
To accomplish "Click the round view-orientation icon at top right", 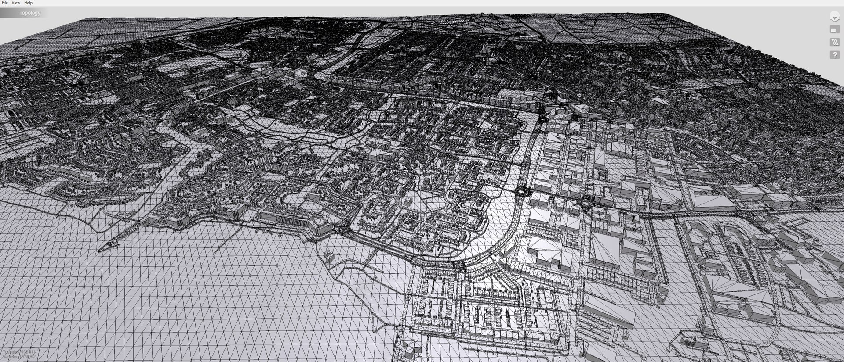I will [834, 17].
